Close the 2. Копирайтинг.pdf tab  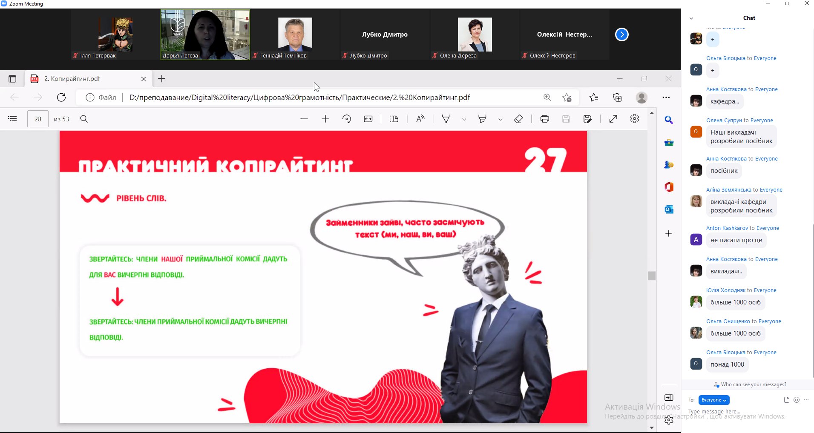(144, 79)
